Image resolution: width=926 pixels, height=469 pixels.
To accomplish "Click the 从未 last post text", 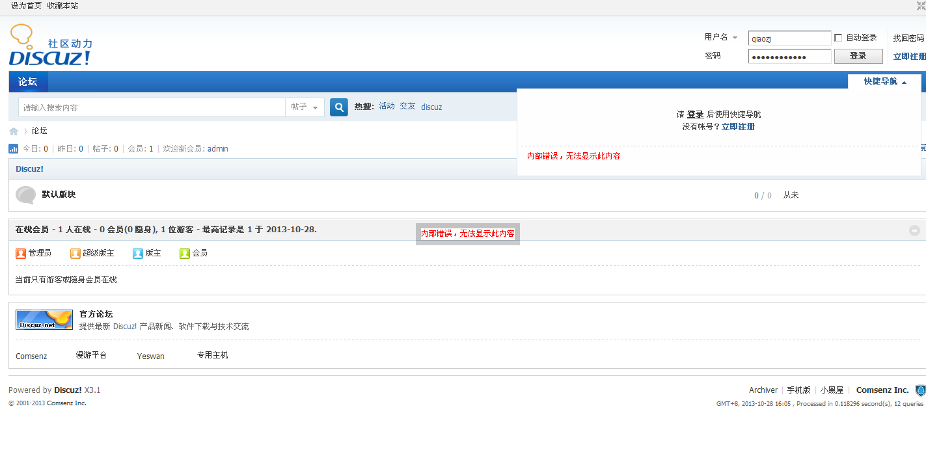I will pyautogui.click(x=791, y=195).
